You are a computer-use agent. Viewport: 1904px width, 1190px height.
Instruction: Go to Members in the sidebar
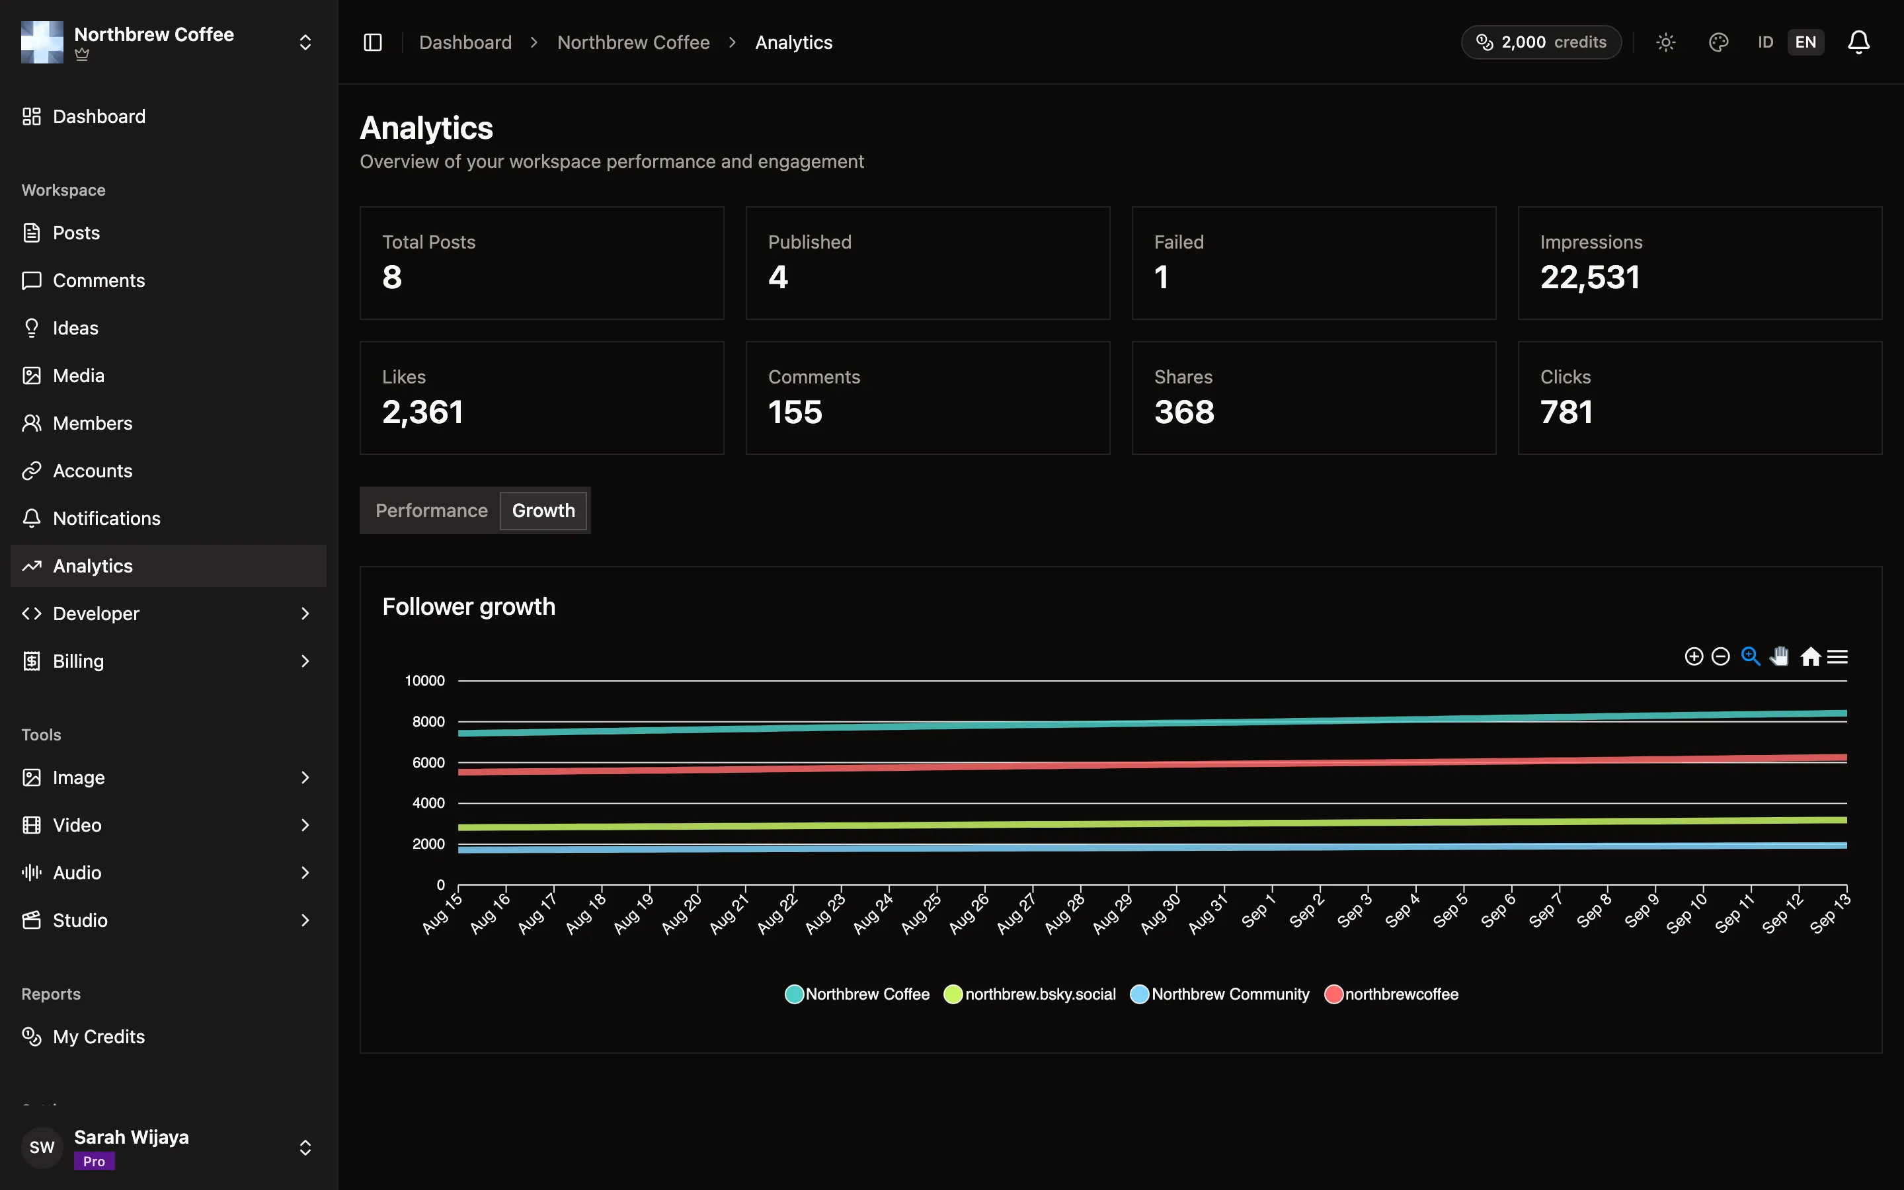pos(169,423)
